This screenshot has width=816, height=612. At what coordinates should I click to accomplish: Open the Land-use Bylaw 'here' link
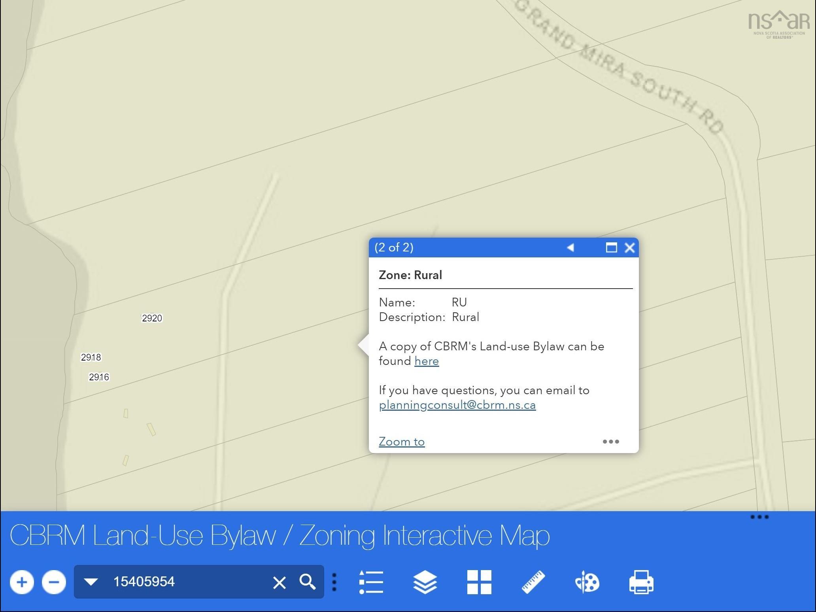click(427, 361)
